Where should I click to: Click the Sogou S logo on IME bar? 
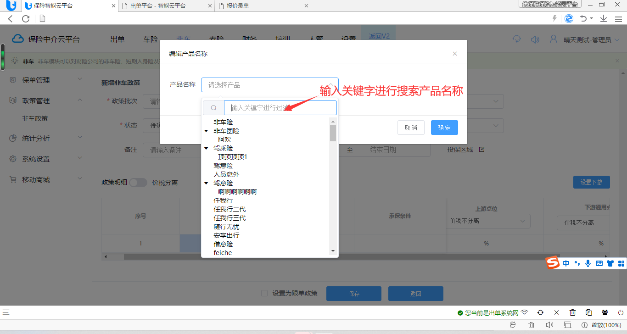553,263
